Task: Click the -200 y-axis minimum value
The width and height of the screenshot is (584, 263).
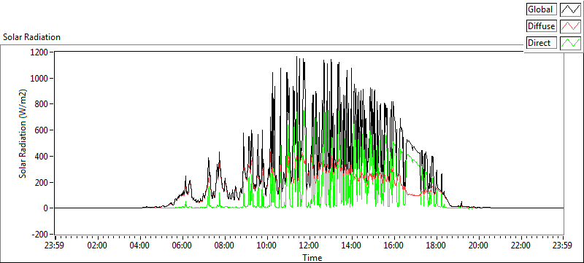Action: (x=41, y=235)
